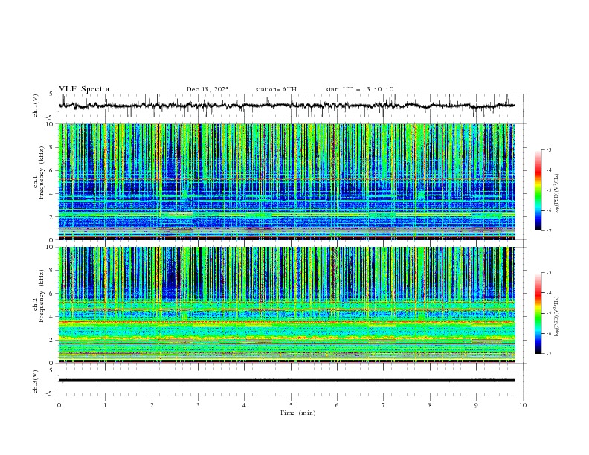This screenshot has width=589, height=455.
Task: Click the -7 tick of lower color bar
Action: 549,353
